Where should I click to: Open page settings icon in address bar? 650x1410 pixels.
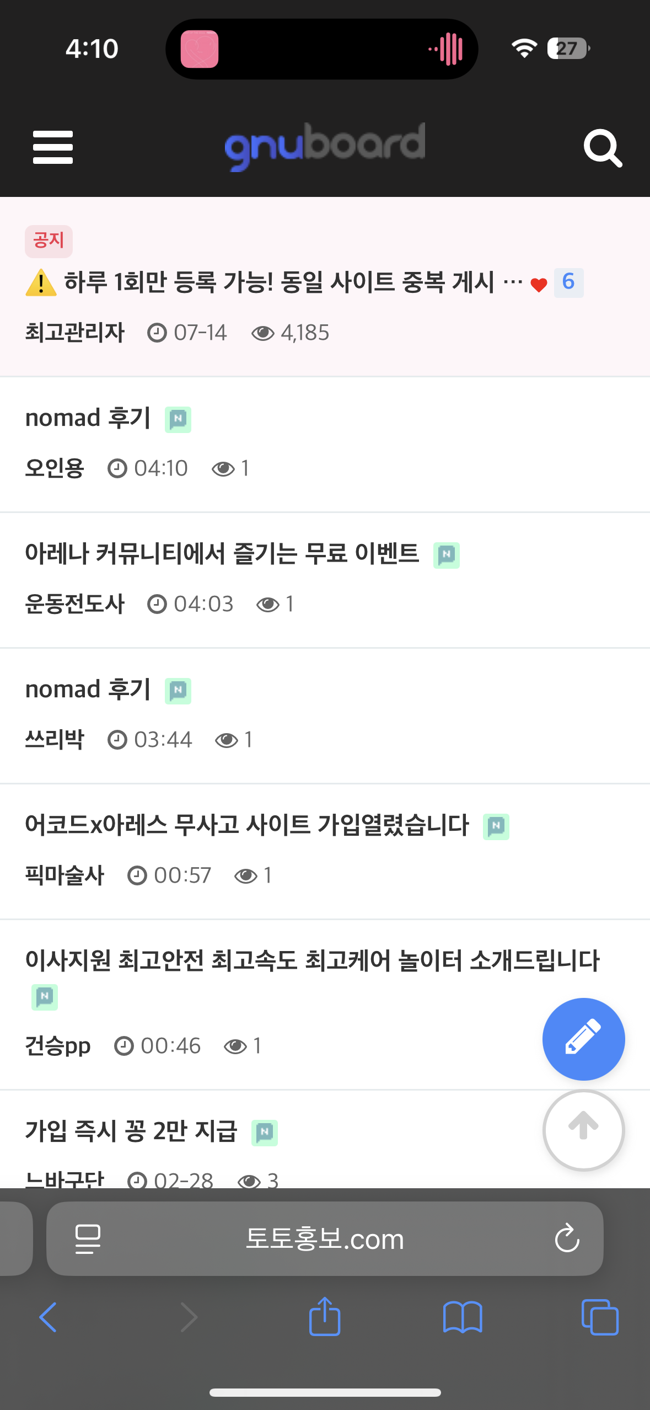(88, 1239)
